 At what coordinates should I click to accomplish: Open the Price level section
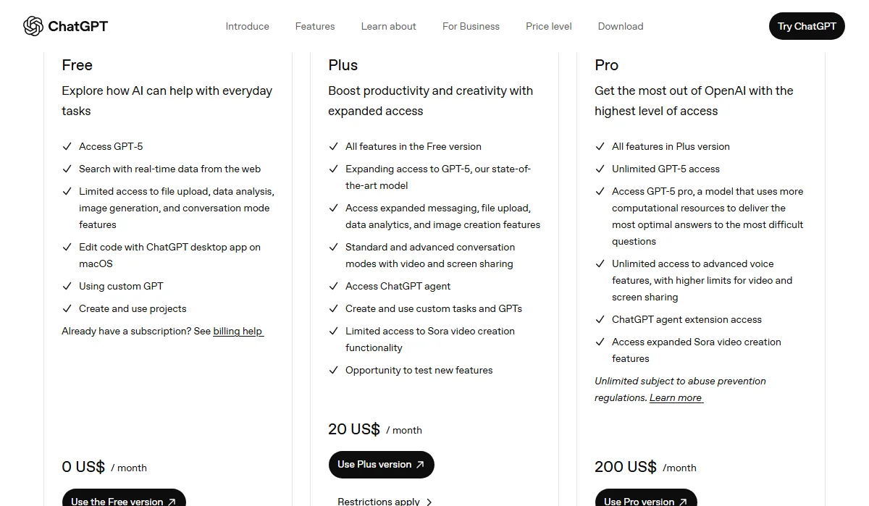tap(548, 26)
